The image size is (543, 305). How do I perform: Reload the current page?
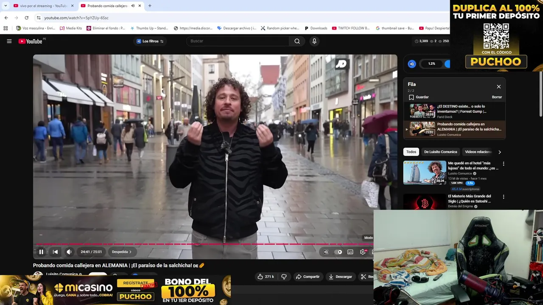point(26,18)
